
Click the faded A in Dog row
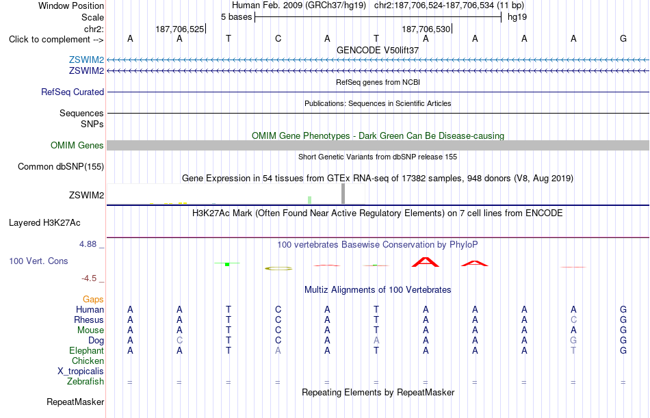click(x=376, y=341)
